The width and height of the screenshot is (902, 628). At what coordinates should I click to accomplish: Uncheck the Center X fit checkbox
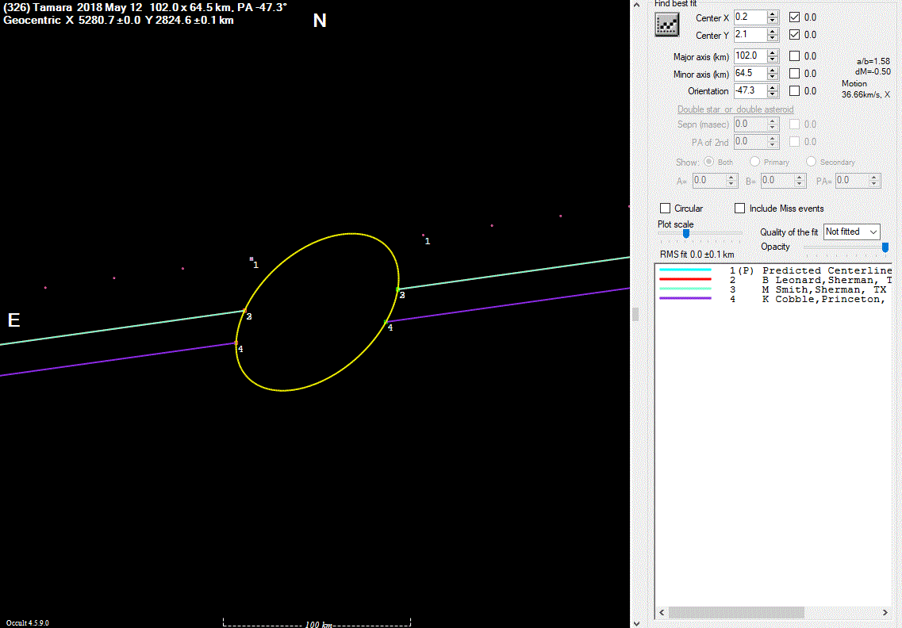click(794, 17)
